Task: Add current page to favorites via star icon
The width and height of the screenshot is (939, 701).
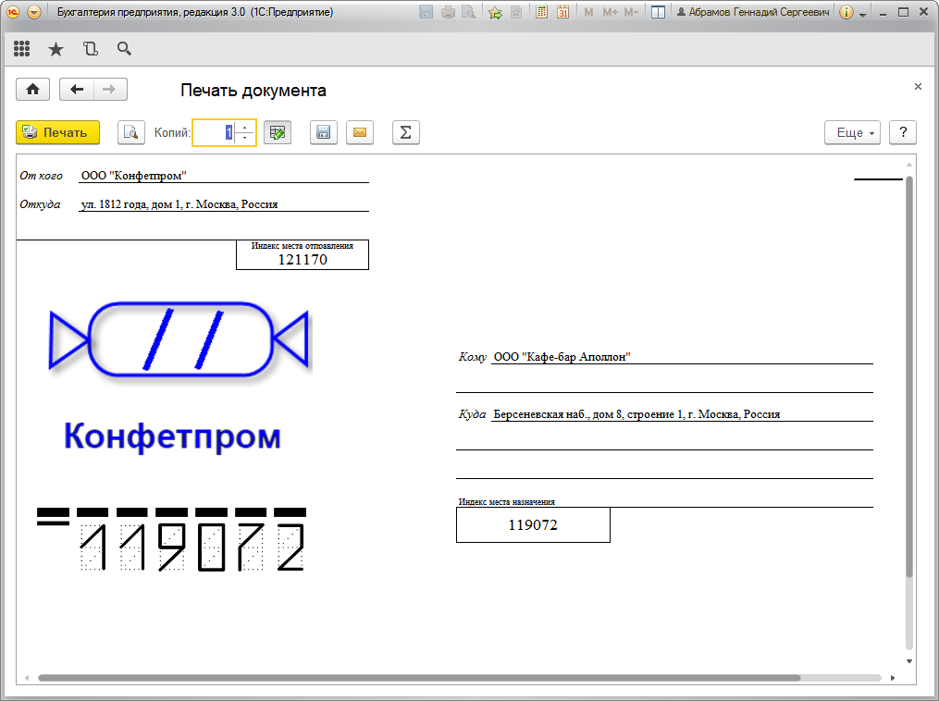Action: (496, 13)
